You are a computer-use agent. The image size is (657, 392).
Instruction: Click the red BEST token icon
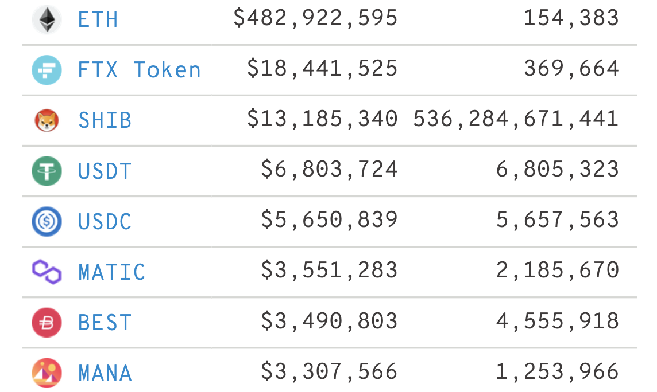click(47, 322)
